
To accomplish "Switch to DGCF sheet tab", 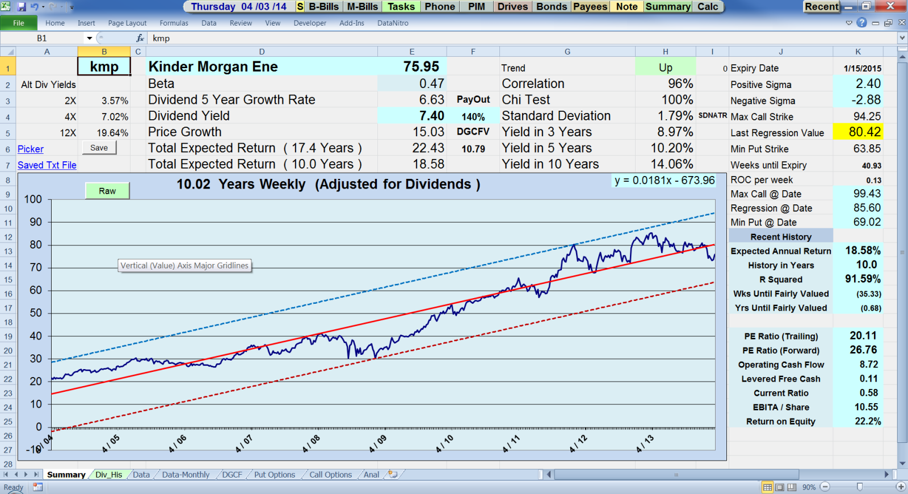I will click(232, 475).
